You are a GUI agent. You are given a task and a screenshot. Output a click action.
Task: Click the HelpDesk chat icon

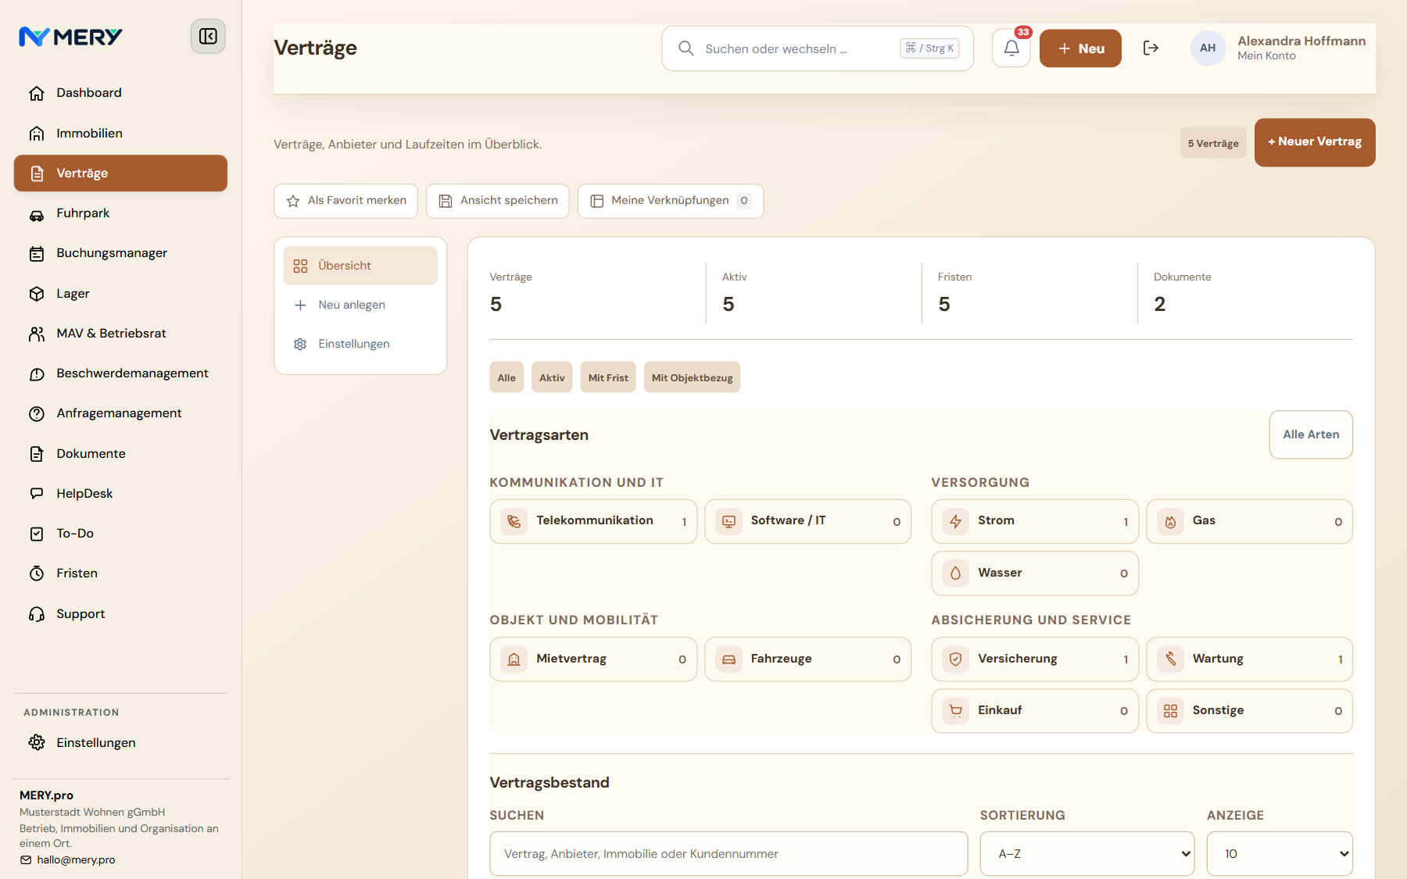click(x=37, y=494)
